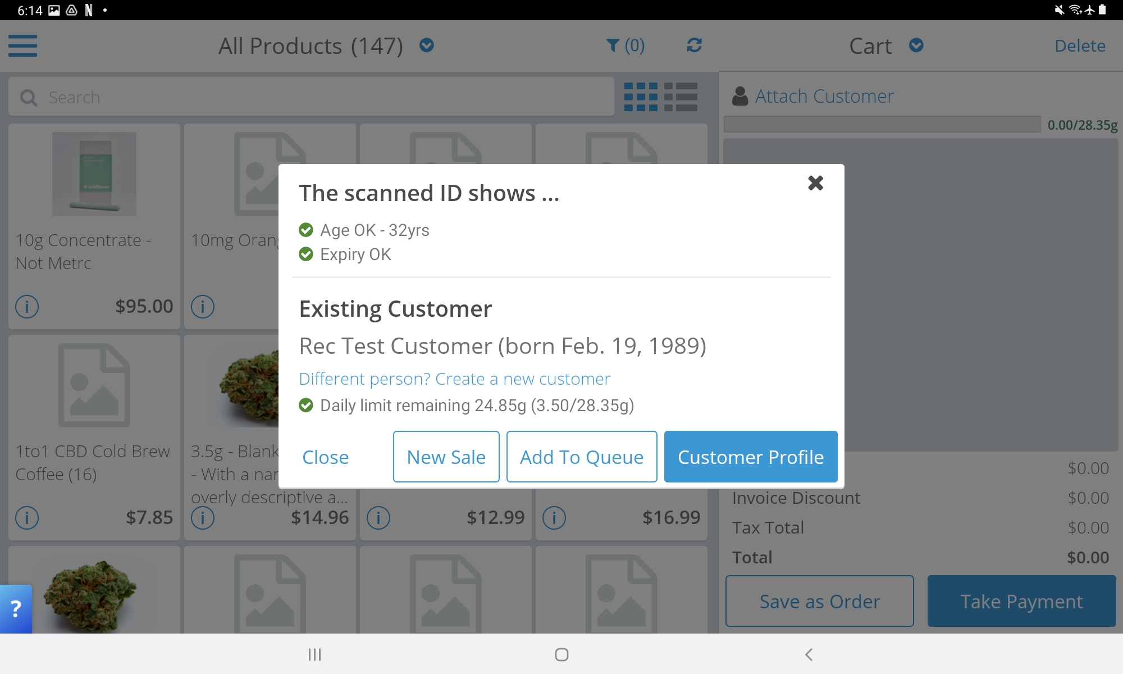The width and height of the screenshot is (1123, 674).
Task: Refresh the product list
Action: [x=695, y=45]
